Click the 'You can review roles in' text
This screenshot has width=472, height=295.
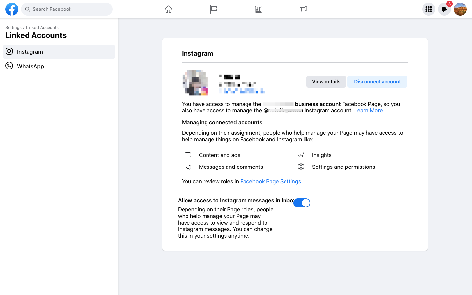[x=210, y=181]
